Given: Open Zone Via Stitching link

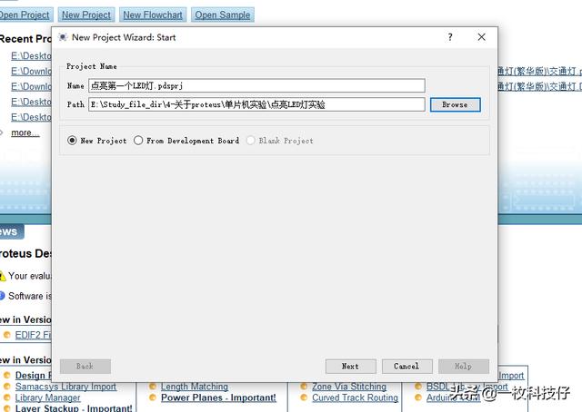Looking at the screenshot, I should pyautogui.click(x=349, y=387).
